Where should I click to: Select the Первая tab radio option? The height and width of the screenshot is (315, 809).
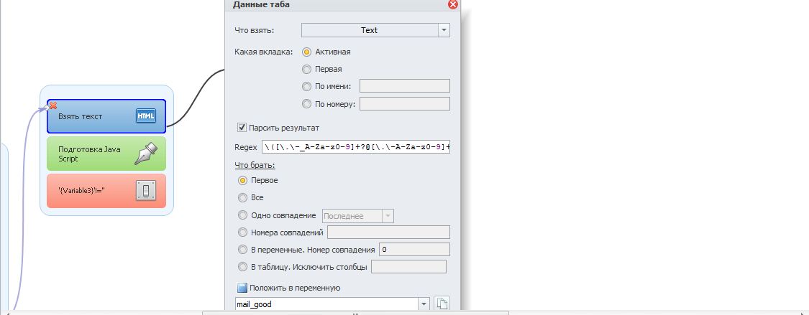pos(306,69)
